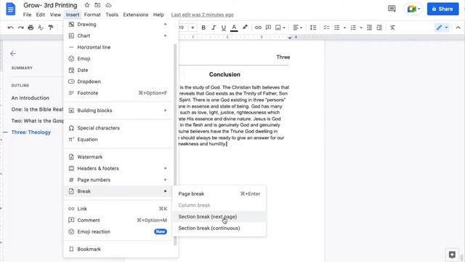
Task: Insert a Horizontal line
Action: (x=118, y=47)
